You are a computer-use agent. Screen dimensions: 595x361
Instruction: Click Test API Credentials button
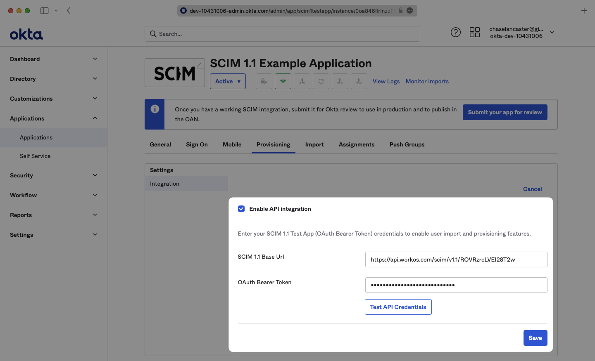point(398,307)
